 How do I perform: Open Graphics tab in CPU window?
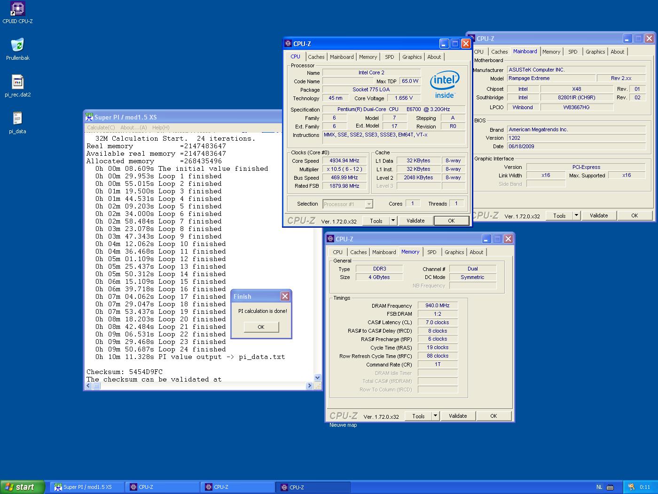click(x=412, y=57)
